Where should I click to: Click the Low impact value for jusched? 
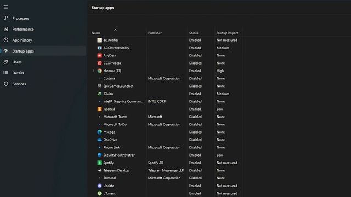coord(219,109)
